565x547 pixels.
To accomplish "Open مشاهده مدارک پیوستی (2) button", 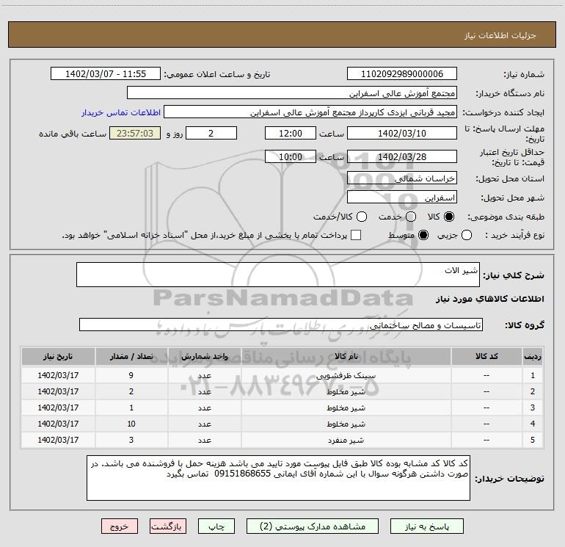I will coord(313,526).
